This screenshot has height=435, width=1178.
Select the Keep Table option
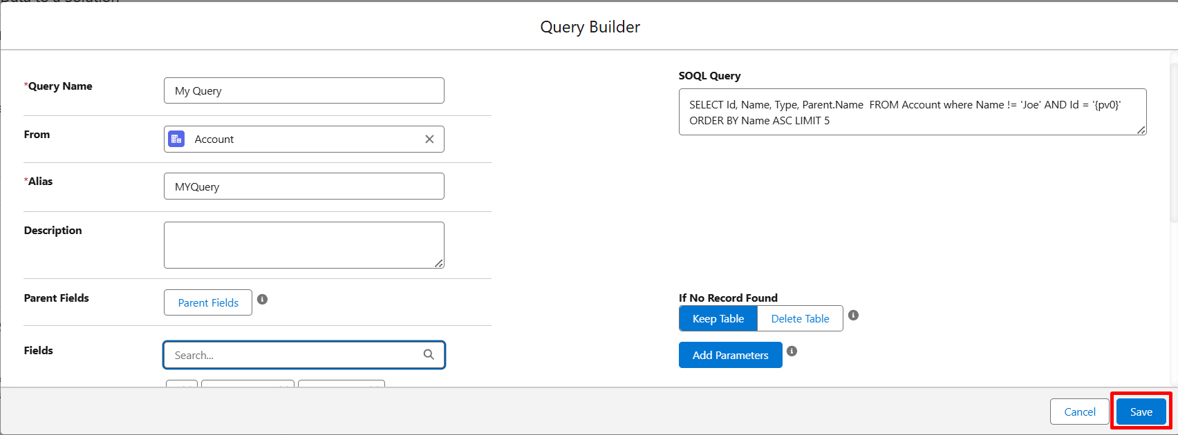(x=718, y=318)
